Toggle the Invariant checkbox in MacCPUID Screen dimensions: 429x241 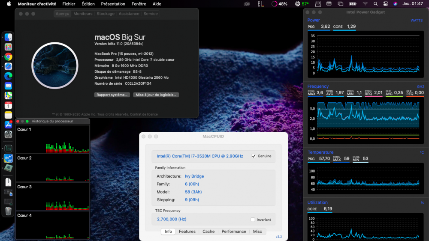(x=253, y=220)
